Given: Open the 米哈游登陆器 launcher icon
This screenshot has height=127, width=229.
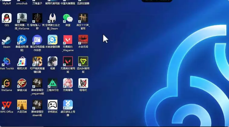Looking at the screenshot, I should 53,40.
